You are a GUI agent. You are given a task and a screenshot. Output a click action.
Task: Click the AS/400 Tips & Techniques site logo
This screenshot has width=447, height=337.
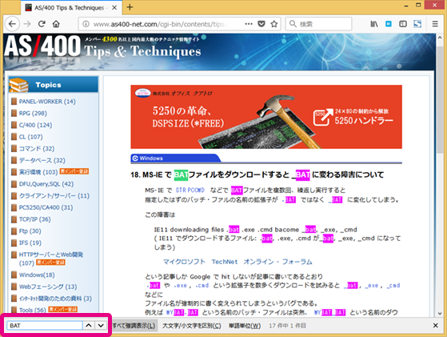(102, 46)
